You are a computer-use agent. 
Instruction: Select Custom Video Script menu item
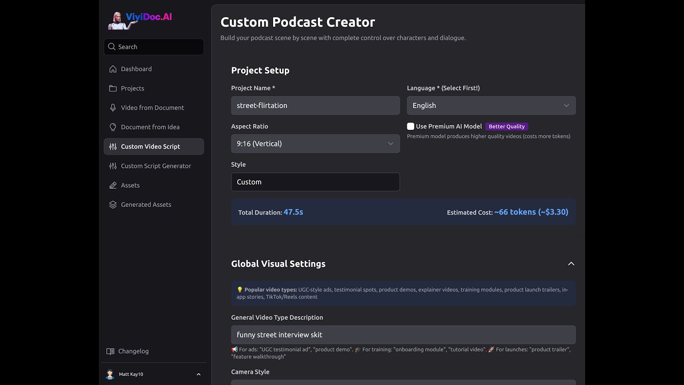point(154,147)
